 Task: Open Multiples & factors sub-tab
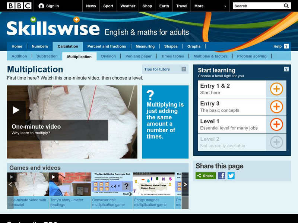210,56
